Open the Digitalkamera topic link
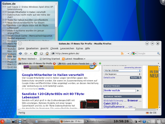This screenshot has width=165, height=124. coord(114,107)
